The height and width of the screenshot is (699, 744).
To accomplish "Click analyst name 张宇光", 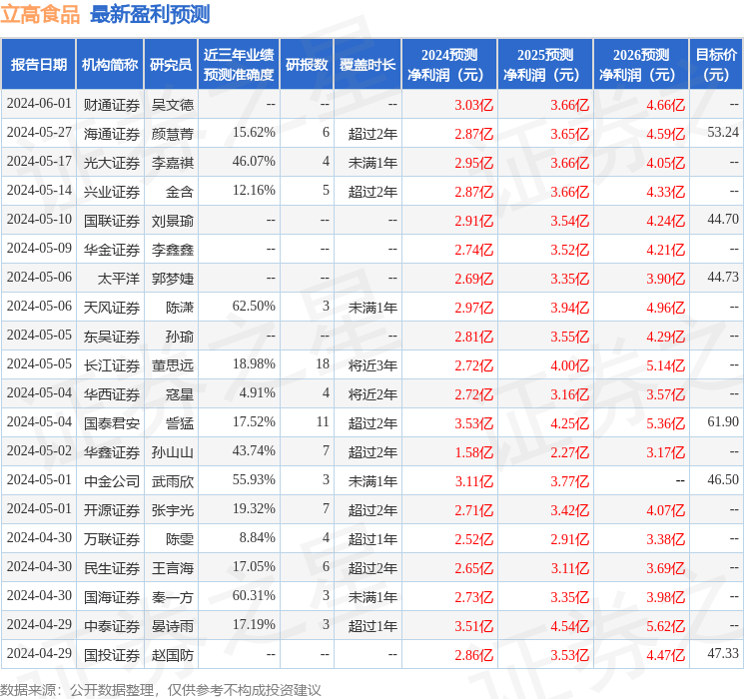I will [172, 510].
